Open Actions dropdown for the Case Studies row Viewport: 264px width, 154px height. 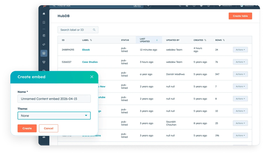(x=240, y=62)
